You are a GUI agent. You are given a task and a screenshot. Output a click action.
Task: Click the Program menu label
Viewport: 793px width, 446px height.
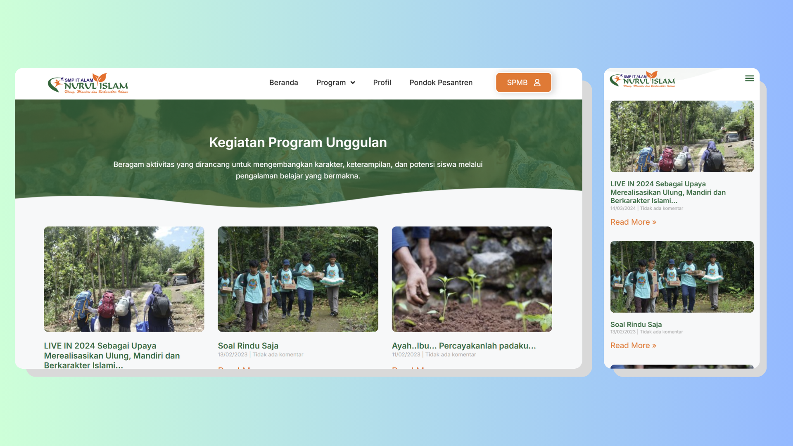(331, 83)
